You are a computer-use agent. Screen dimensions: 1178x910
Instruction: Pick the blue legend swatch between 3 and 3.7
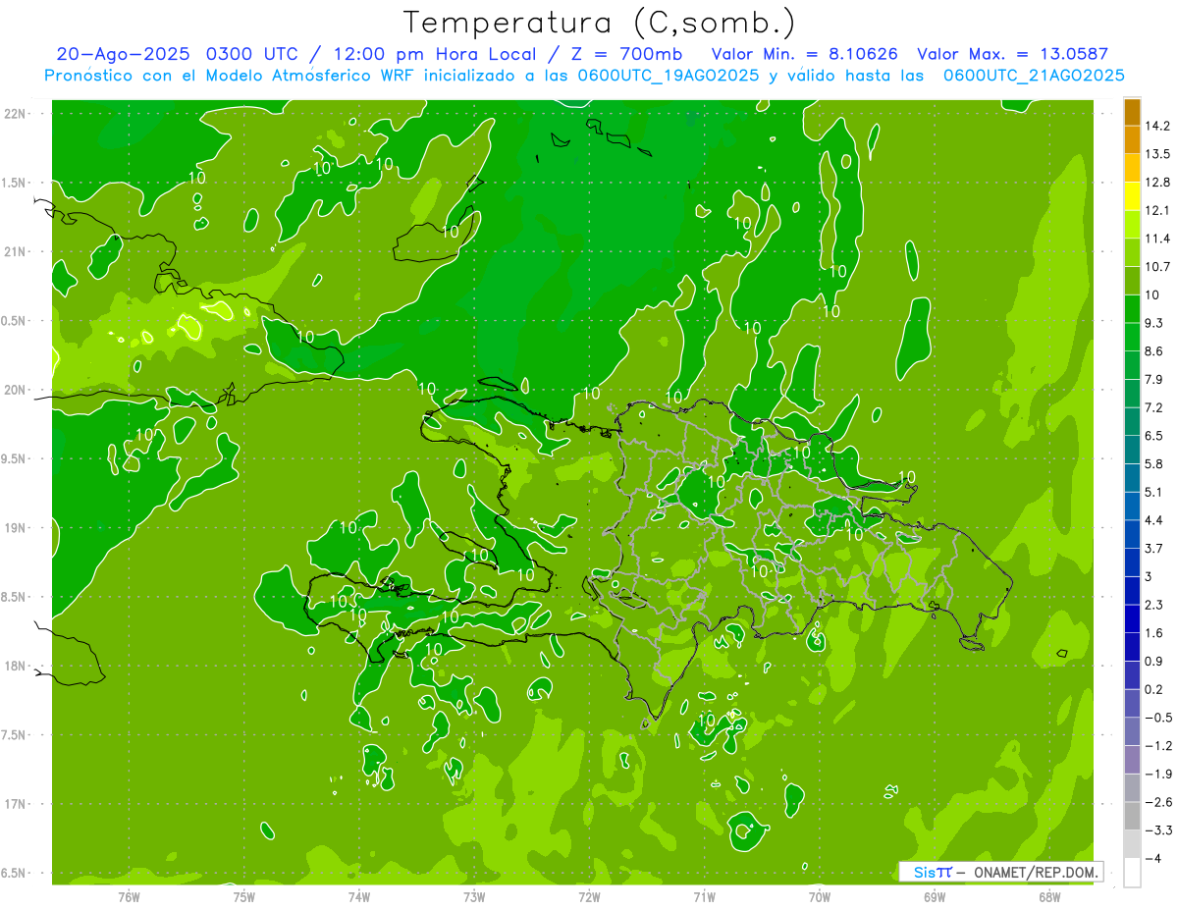(1132, 562)
